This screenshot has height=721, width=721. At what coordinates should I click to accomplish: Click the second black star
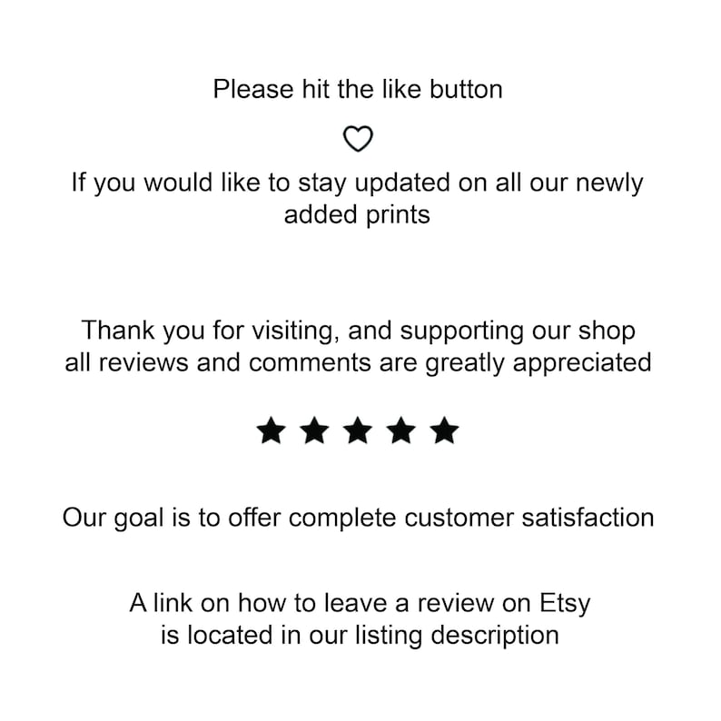click(314, 430)
